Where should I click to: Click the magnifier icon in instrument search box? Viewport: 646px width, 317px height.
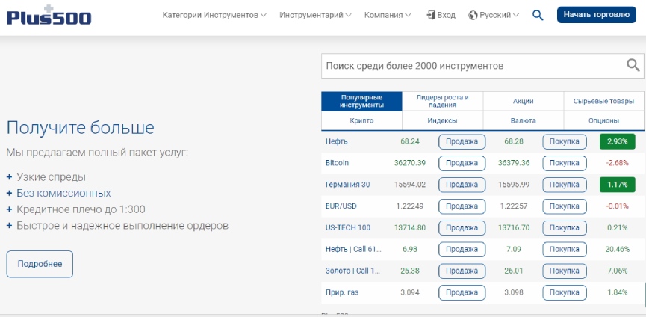tap(633, 66)
